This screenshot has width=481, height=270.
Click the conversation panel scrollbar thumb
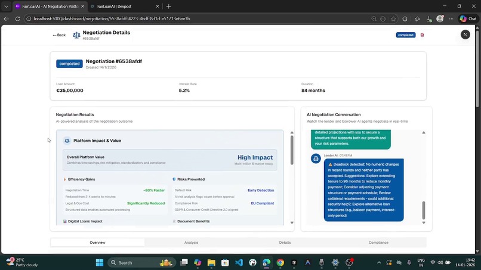click(x=423, y=210)
